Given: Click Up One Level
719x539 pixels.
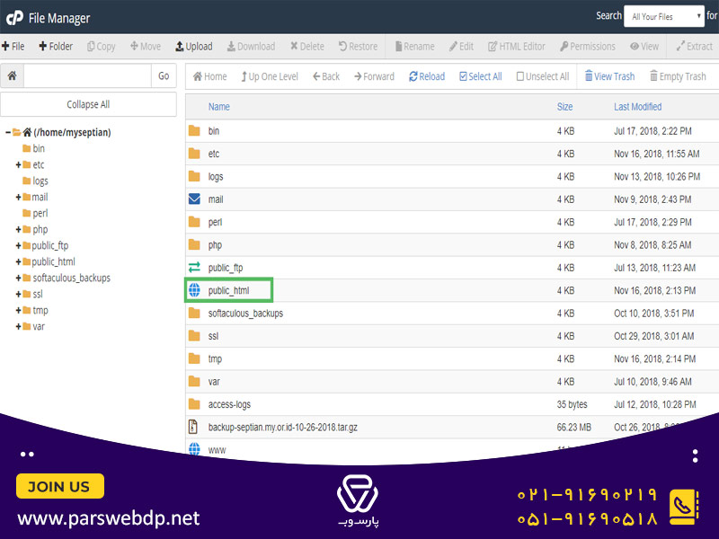Looking at the screenshot, I should (x=270, y=76).
